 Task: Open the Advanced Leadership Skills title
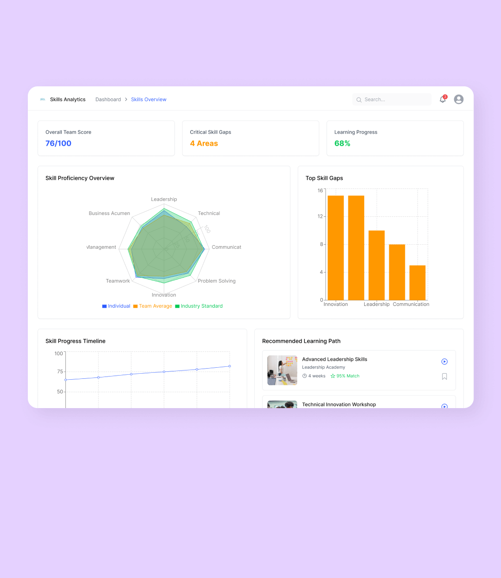click(334, 359)
